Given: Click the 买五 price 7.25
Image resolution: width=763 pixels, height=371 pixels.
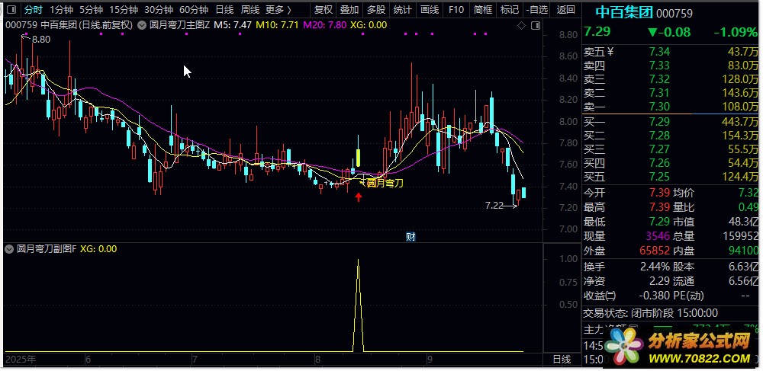Looking at the screenshot, I should pos(659,176).
